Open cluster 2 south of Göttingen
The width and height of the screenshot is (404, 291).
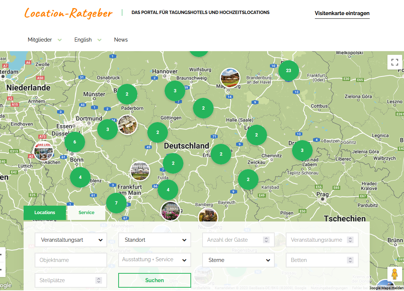click(158, 132)
